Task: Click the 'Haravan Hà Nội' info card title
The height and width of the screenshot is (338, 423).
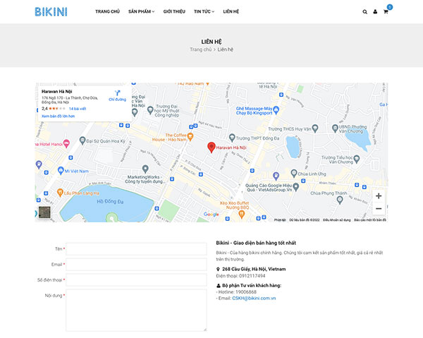Action: (57, 92)
